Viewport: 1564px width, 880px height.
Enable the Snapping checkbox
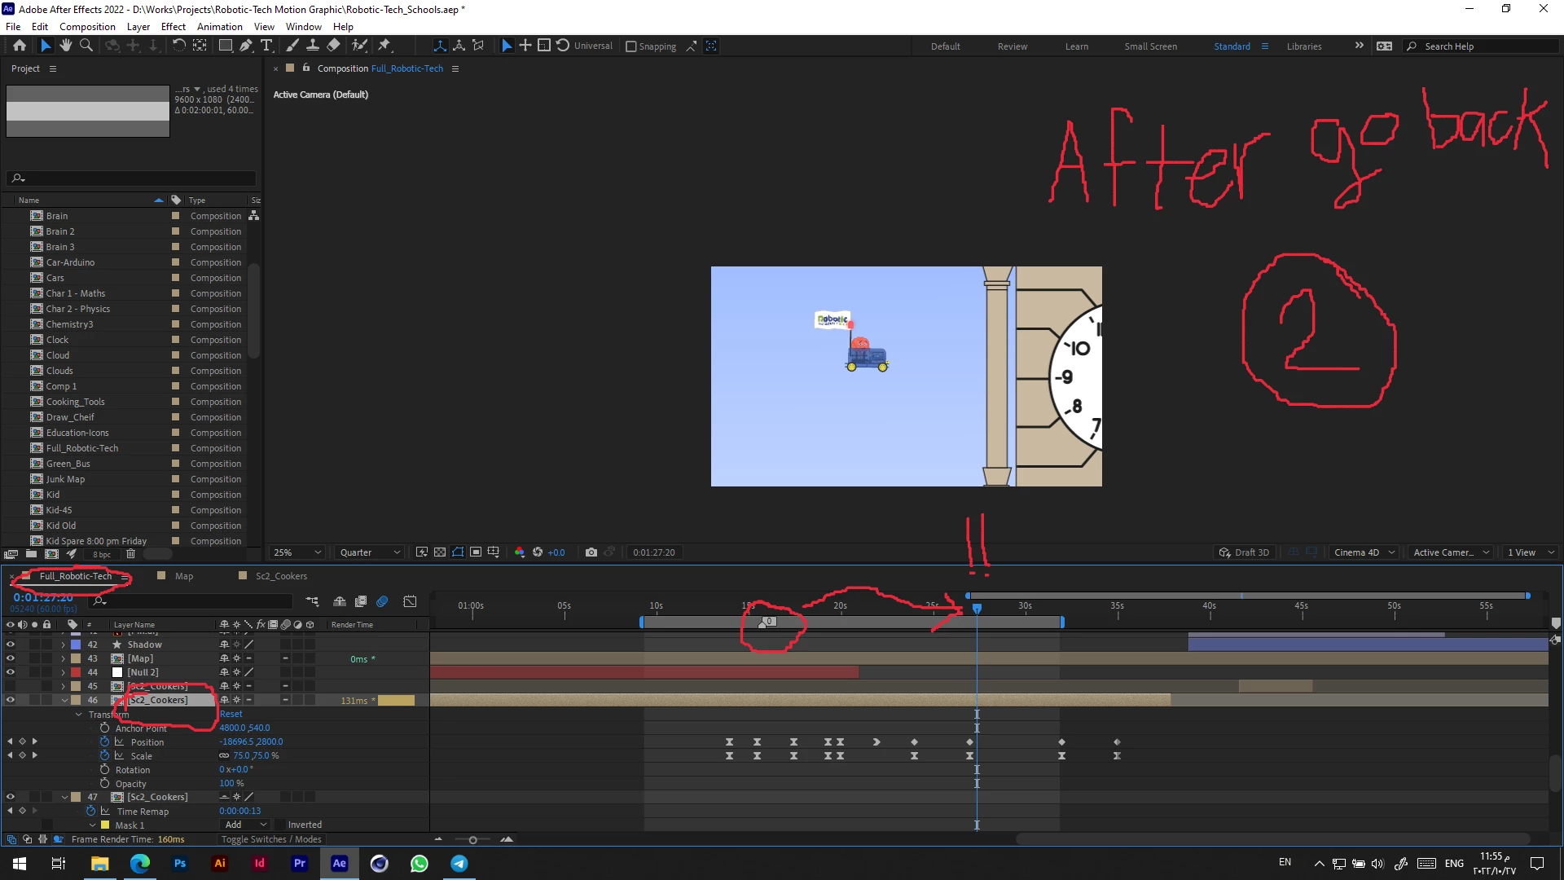(631, 46)
